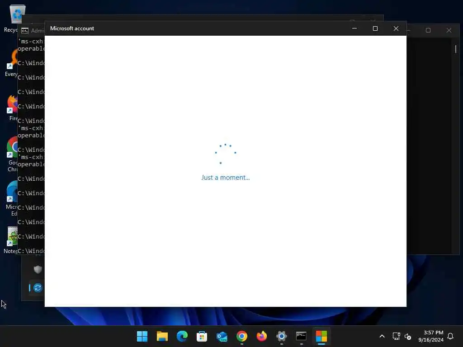This screenshot has height=347, width=463.
Task: Open the notification bell
Action: tap(450, 336)
